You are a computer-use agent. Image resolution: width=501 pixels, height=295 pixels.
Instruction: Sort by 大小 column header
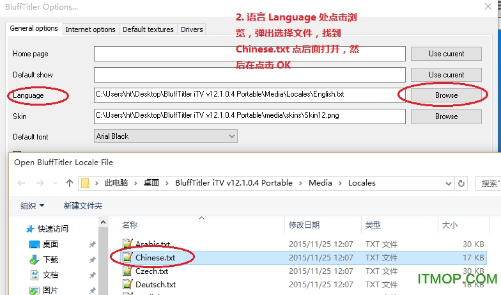click(x=450, y=225)
